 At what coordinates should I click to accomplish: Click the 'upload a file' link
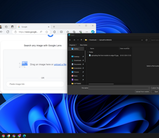60,65
